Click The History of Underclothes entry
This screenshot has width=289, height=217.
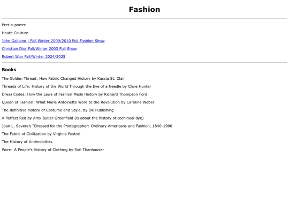(27, 142)
